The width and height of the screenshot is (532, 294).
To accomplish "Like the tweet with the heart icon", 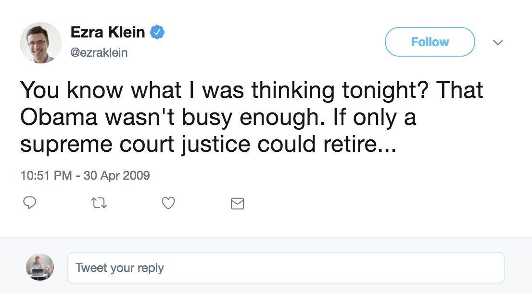I will 168,204.
